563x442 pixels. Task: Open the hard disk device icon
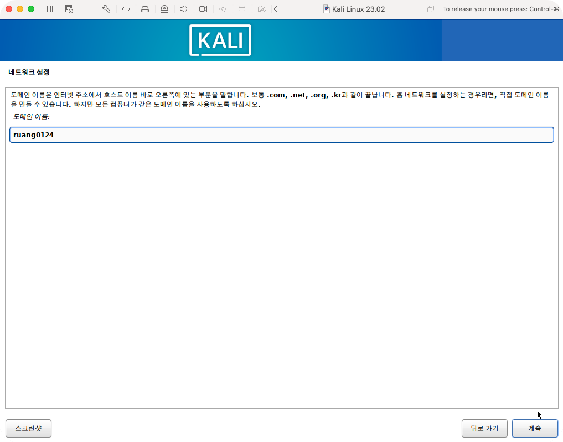[x=145, y=9]
